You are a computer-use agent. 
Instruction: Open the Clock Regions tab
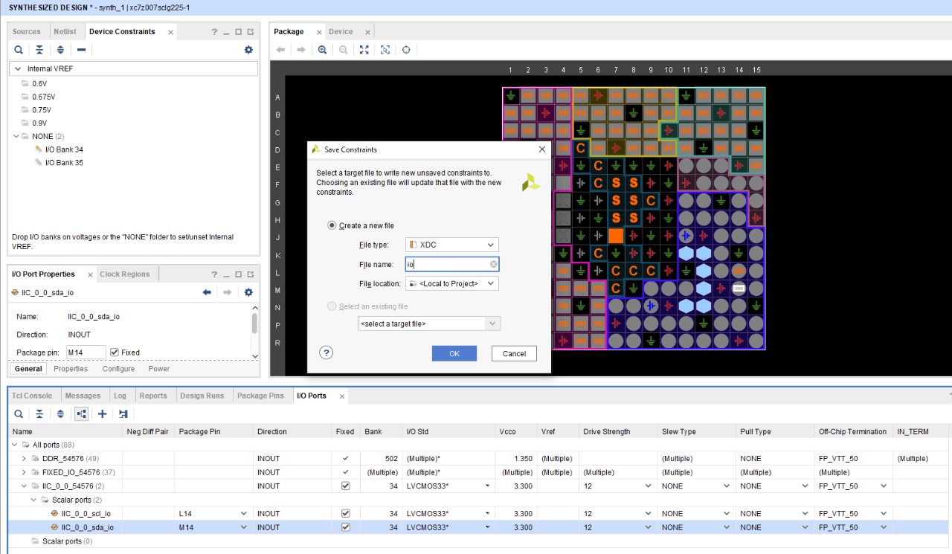(125, 274)
